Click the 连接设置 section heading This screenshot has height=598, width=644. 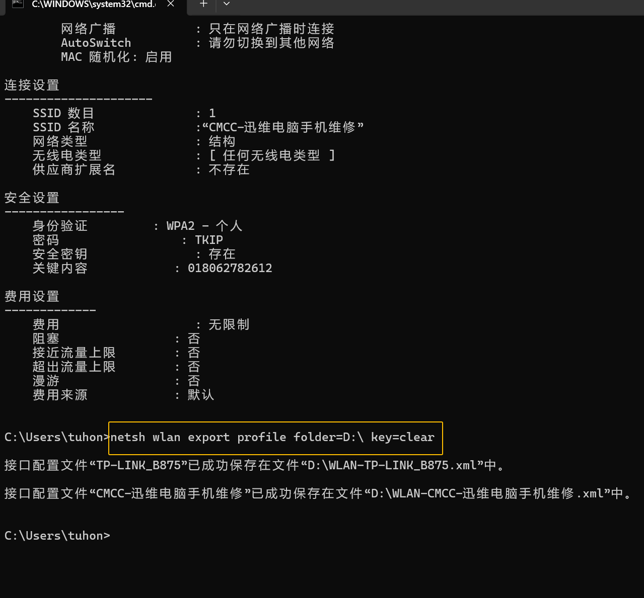tap(32, 85)
